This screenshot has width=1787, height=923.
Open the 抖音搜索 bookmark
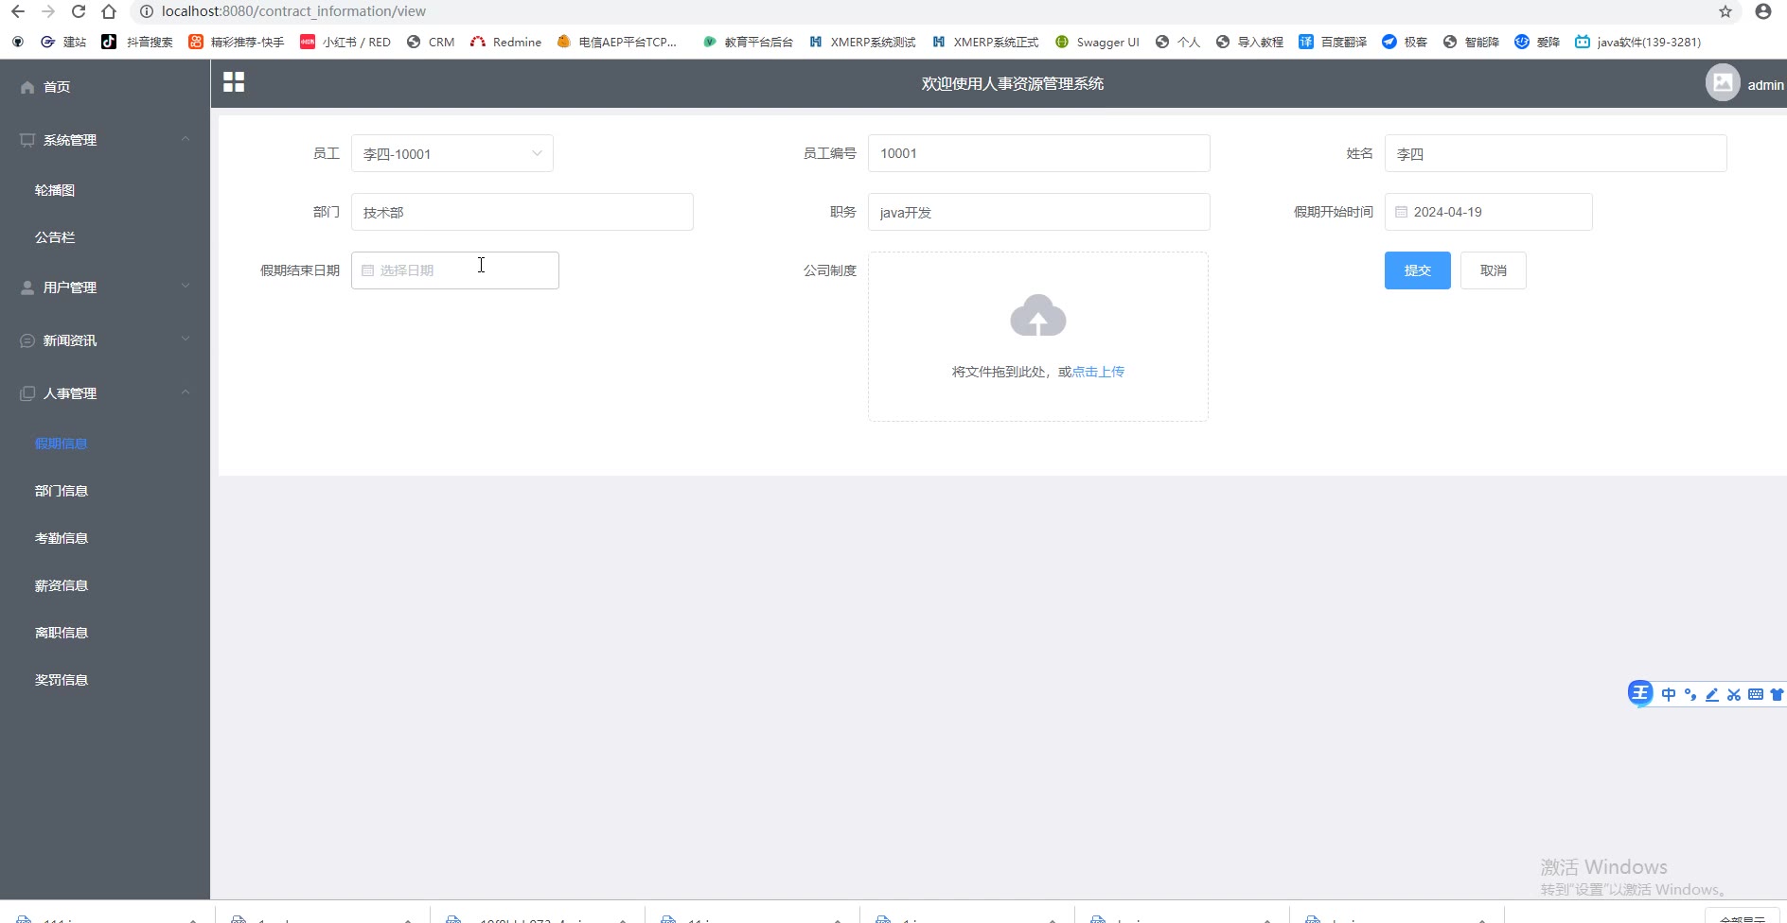click(137, 42)
